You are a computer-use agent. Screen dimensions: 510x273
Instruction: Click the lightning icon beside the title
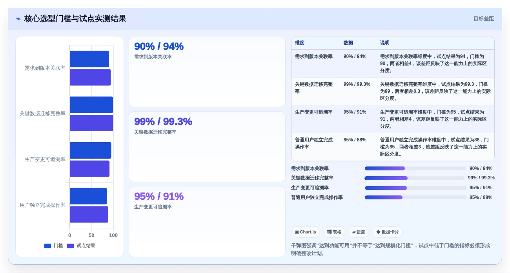18,19
